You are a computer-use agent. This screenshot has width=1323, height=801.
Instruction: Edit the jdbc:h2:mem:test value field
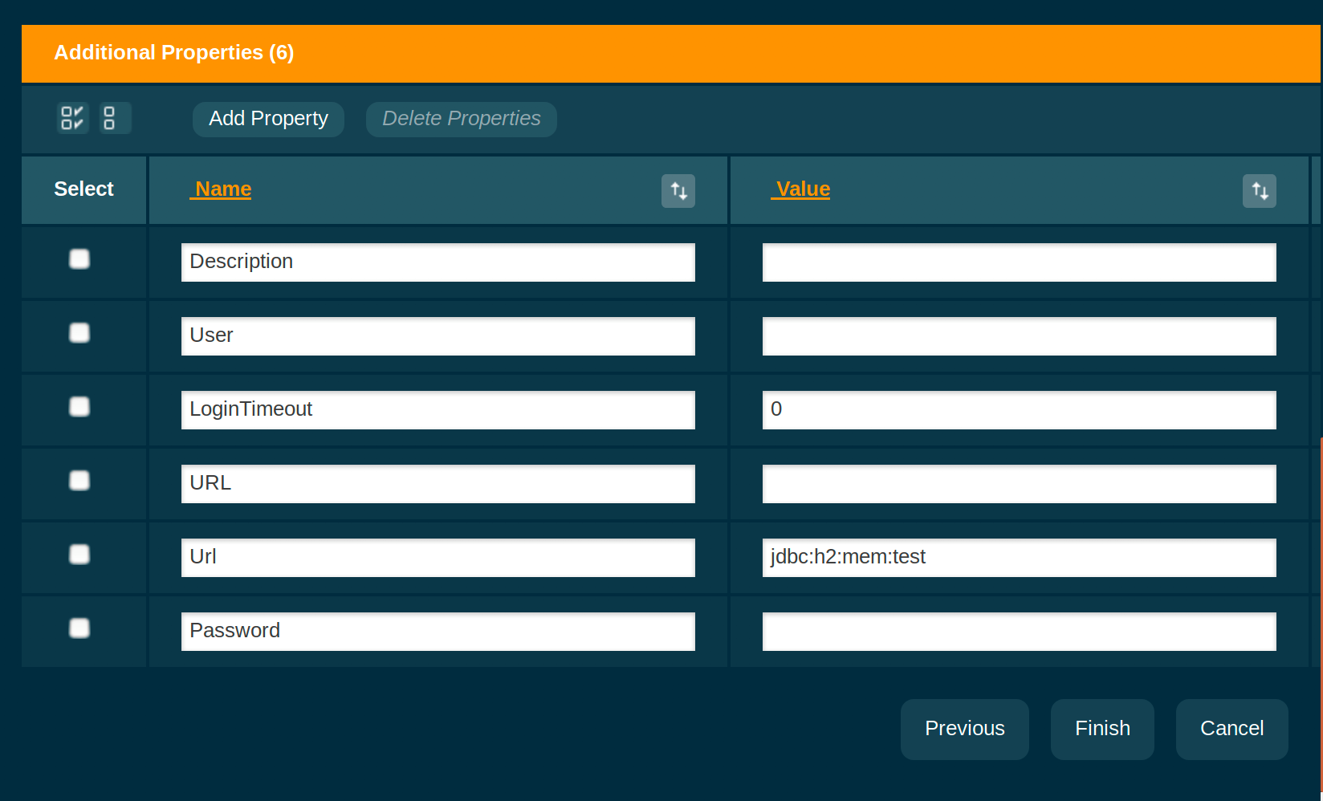click(1019, 558)
